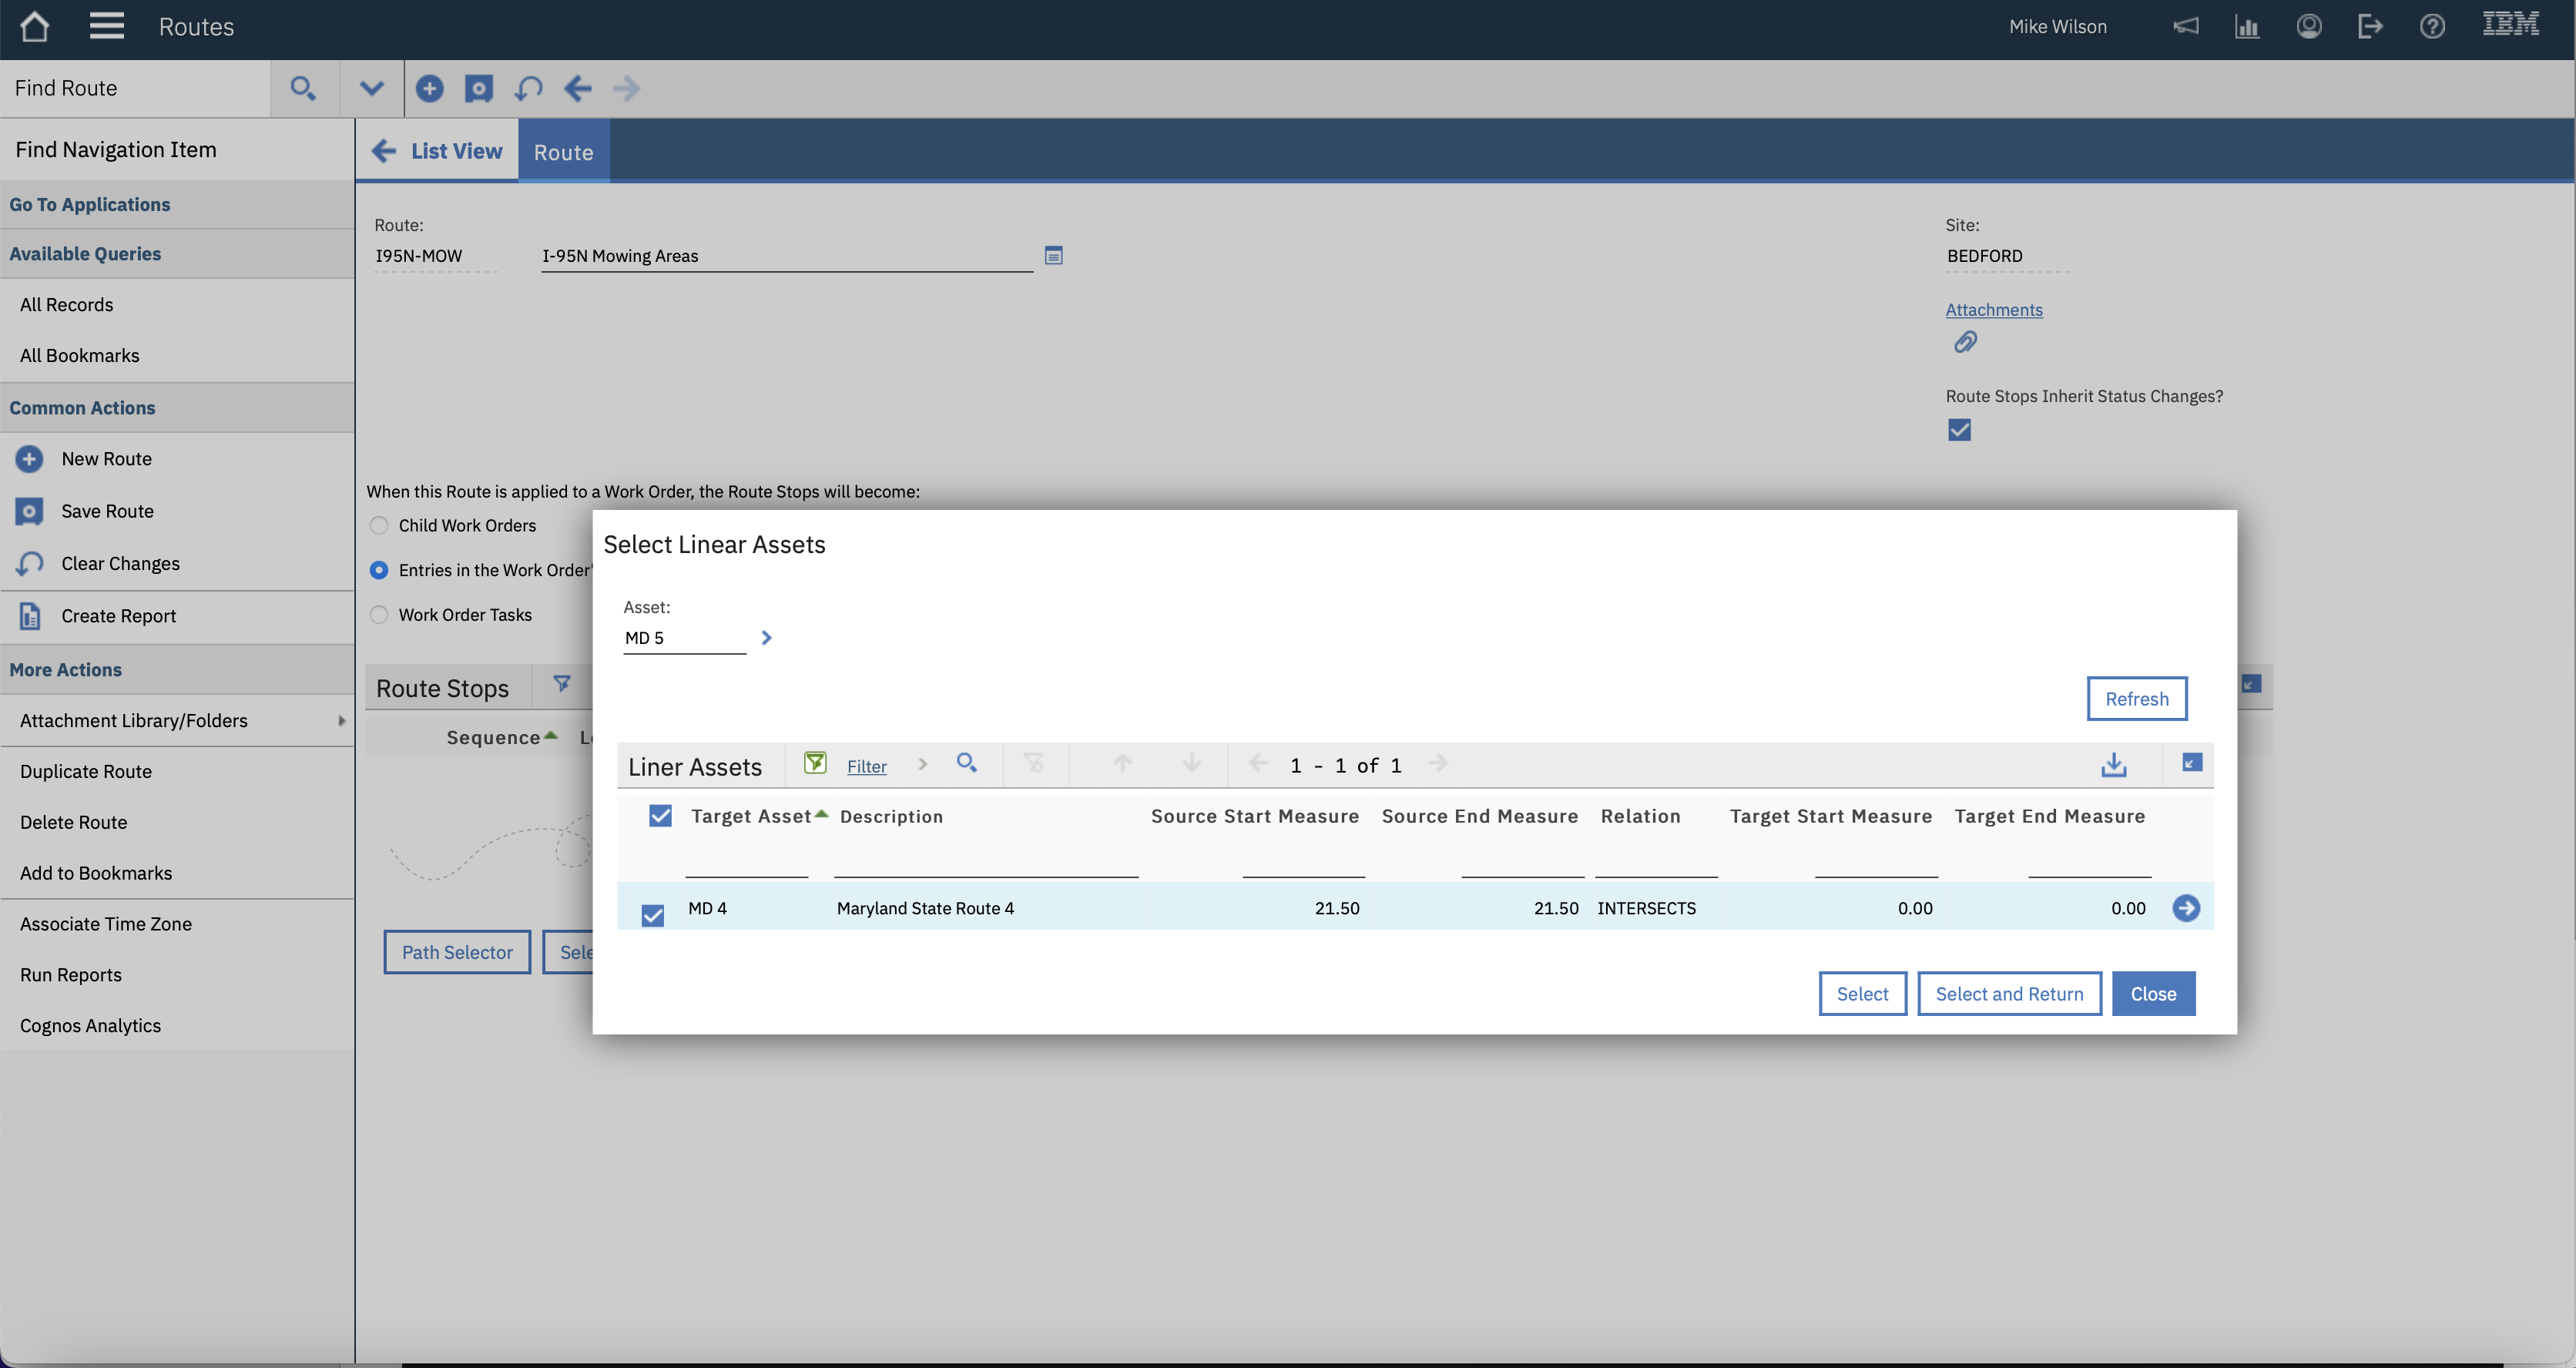Click the Previous Record arrow in toolbar
Image resolution: width=2576 pixels, height=1368 pixels.
click(x=578, y=88)
